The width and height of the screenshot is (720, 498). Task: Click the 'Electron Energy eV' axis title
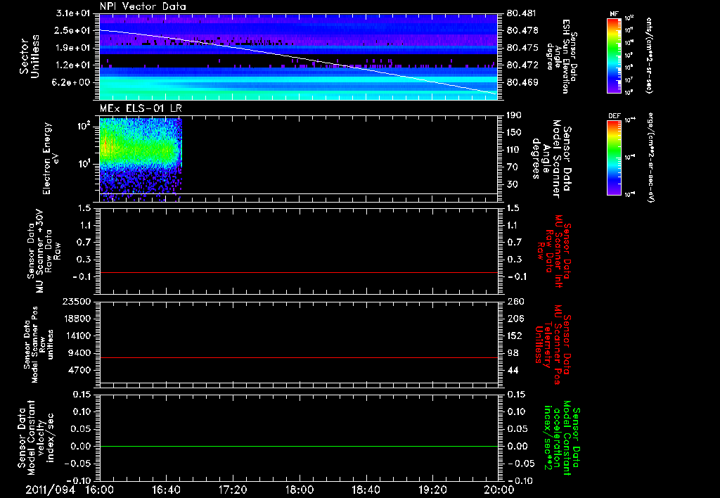(50, 158)
